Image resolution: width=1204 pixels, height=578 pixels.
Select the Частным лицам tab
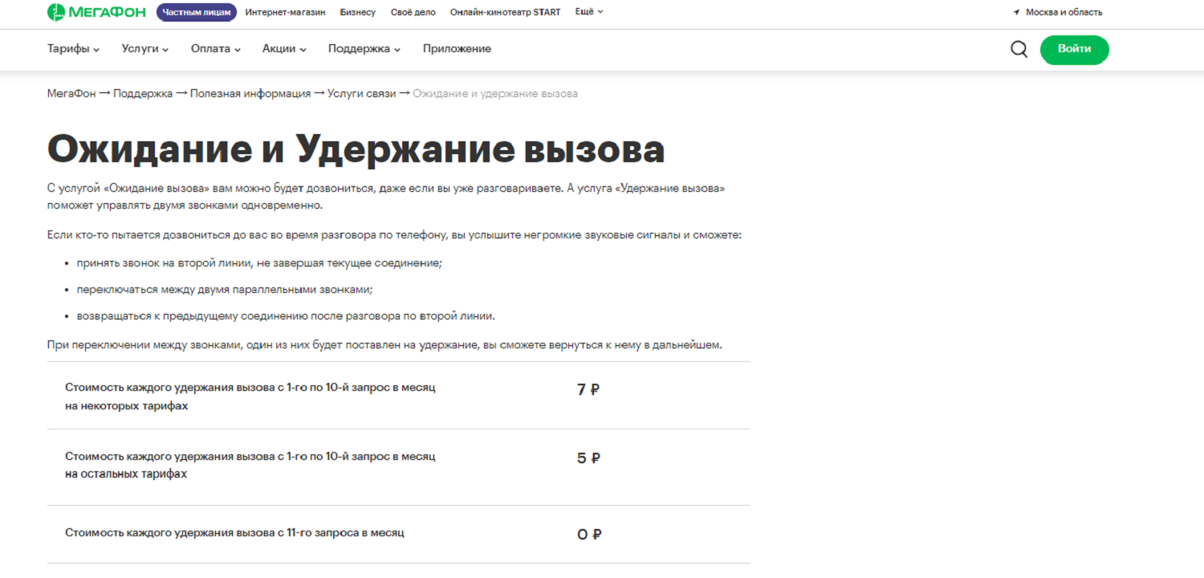click(x=197, y=12)
